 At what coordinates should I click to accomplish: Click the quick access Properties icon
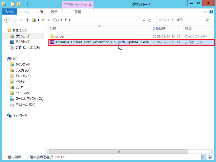(x=13, y=4)
